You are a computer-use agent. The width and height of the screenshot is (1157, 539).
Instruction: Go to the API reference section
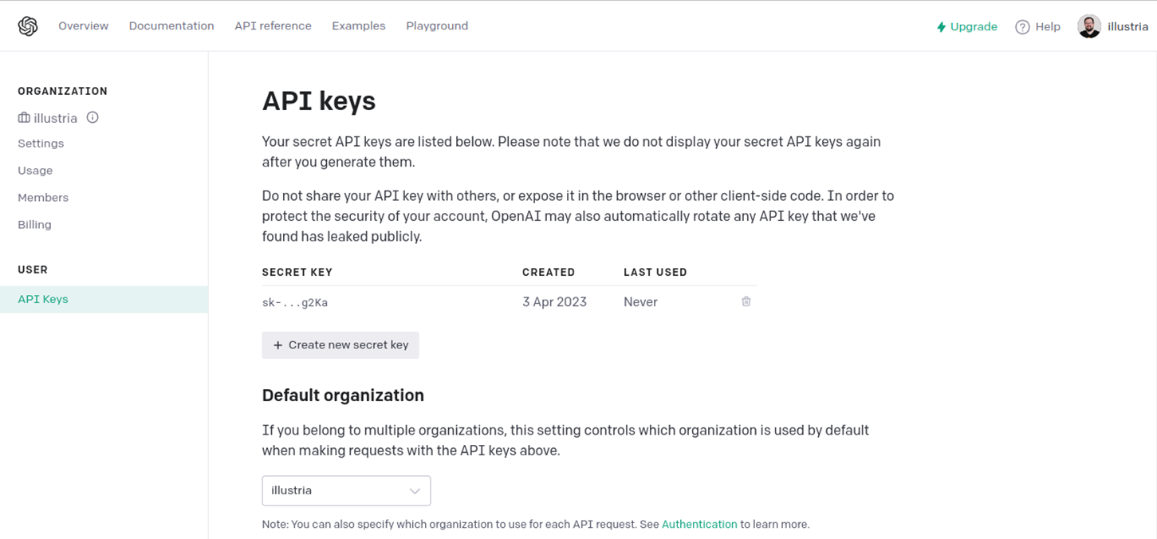click(273, 26)
